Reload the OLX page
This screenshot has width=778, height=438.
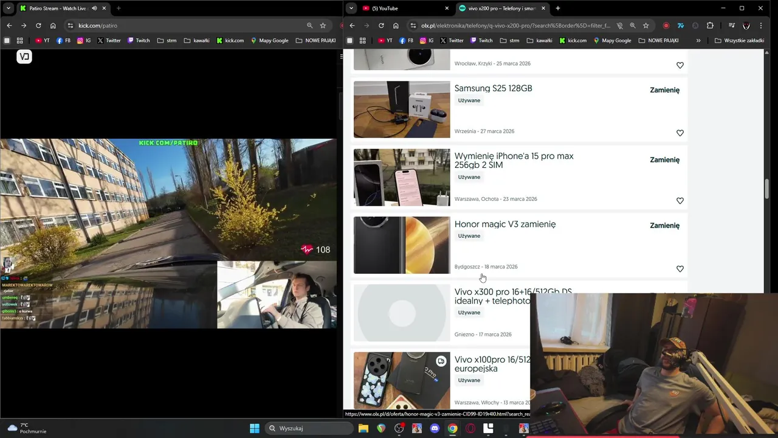[381, 26]
